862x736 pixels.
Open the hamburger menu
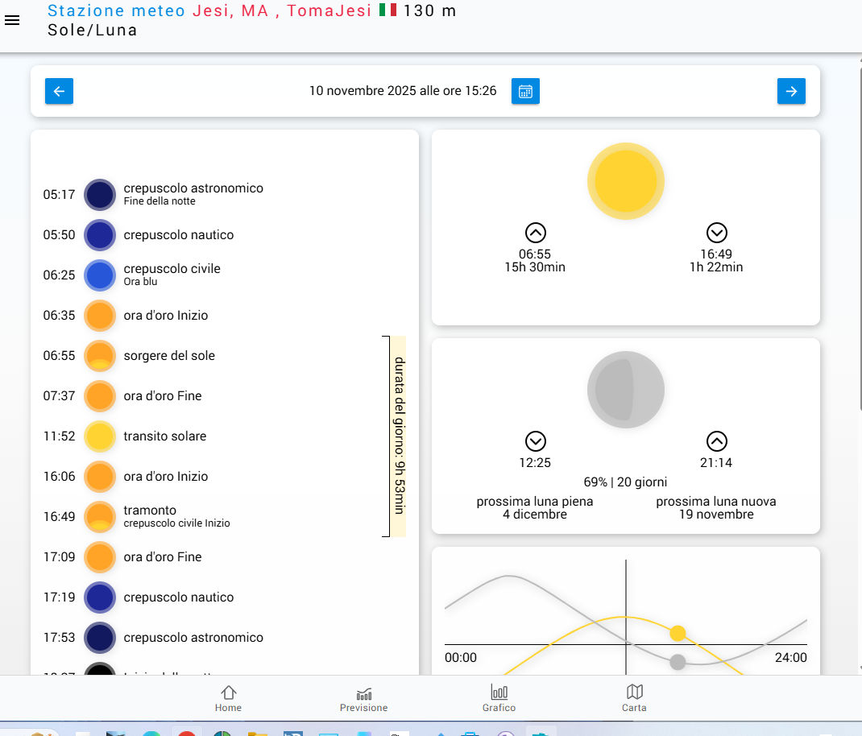click(x=12, y=20)
